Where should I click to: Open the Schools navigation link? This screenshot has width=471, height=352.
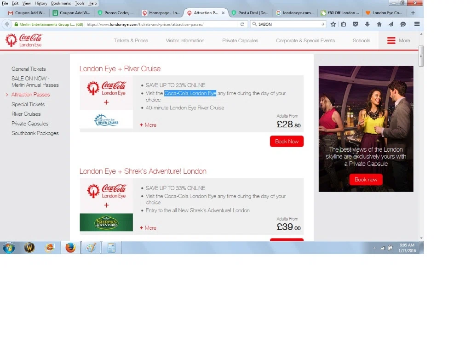[362, 40]
